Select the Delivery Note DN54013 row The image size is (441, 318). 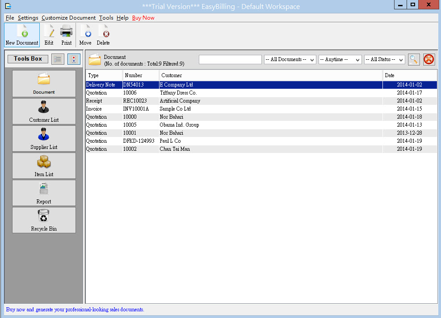point(261,85)
